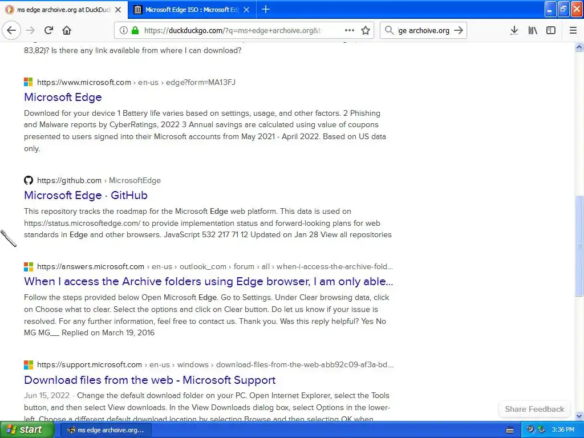
Task: Close the DuckDuckGo search tab
Action: (118, 10)
